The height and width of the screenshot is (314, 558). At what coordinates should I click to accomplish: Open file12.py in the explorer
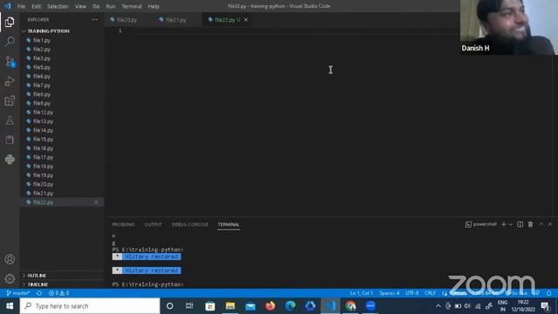pyautogui.click(x=43, y=113)
